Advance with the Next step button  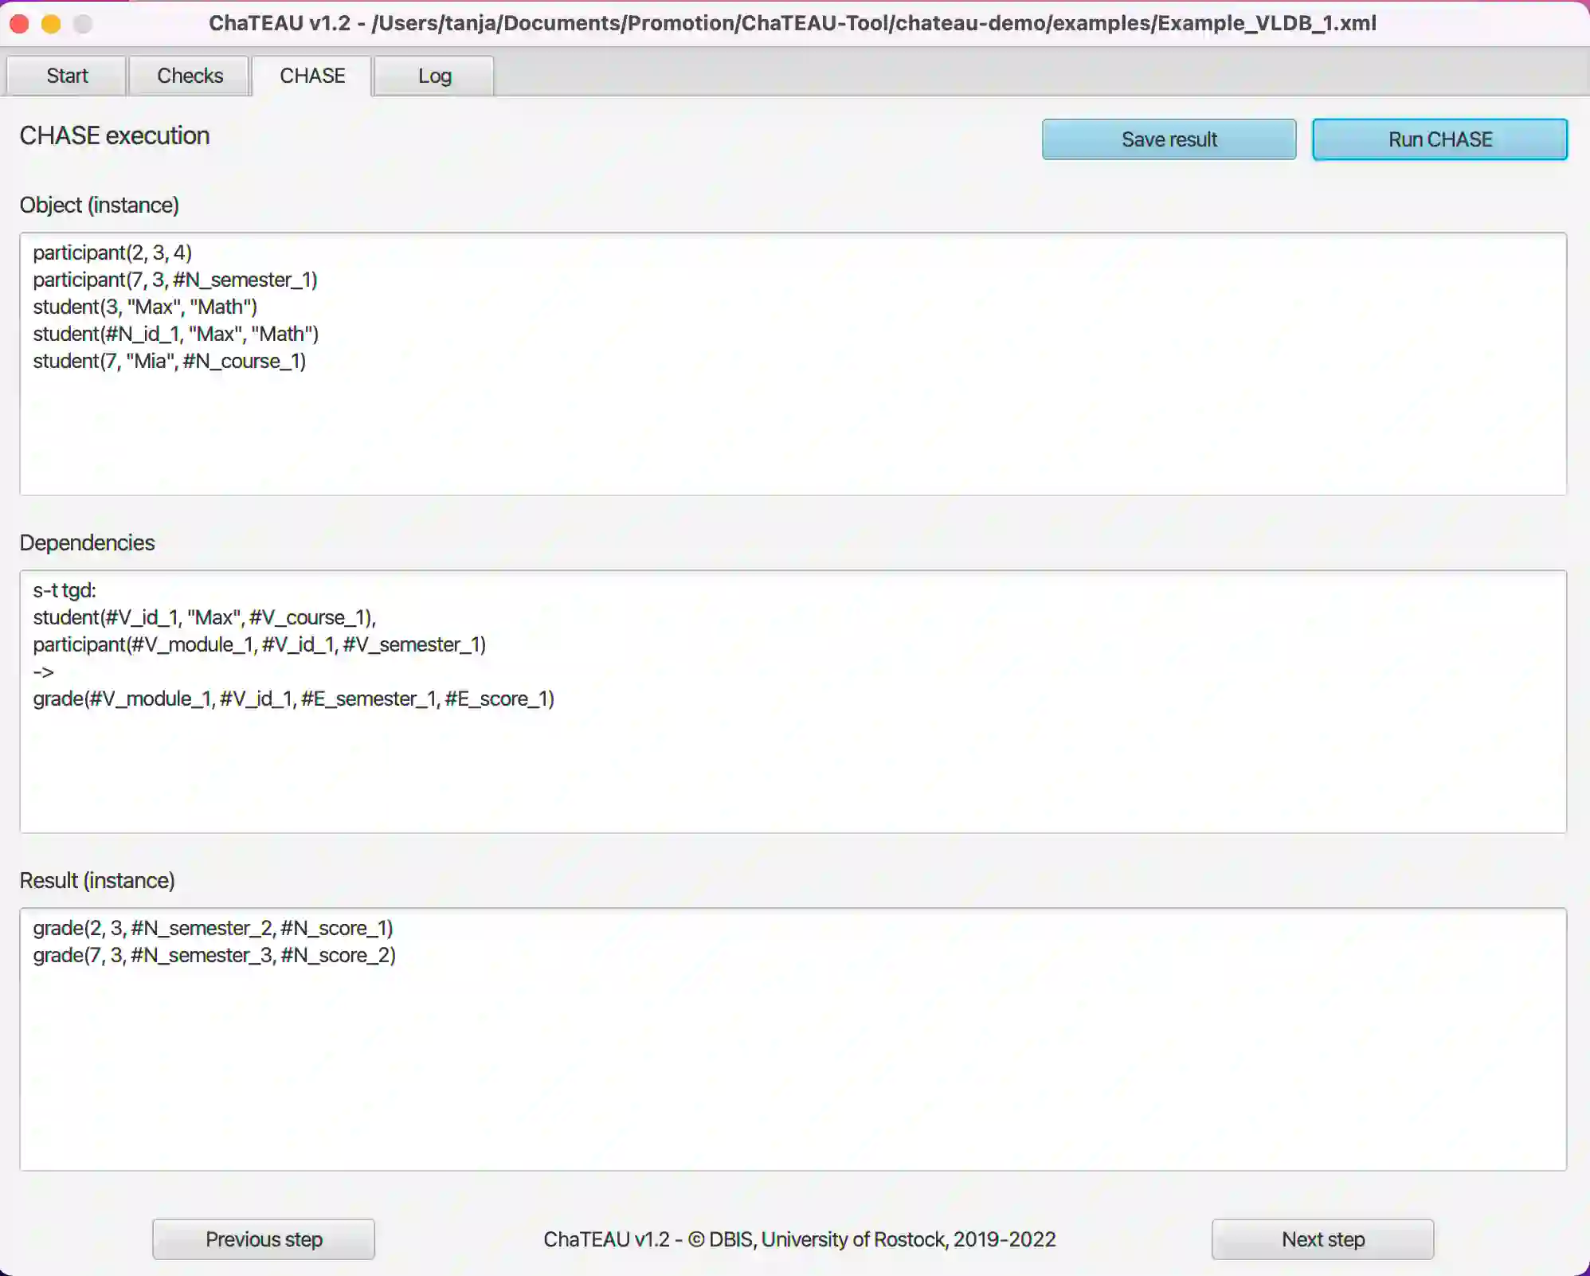(x=1322, y=1239)
